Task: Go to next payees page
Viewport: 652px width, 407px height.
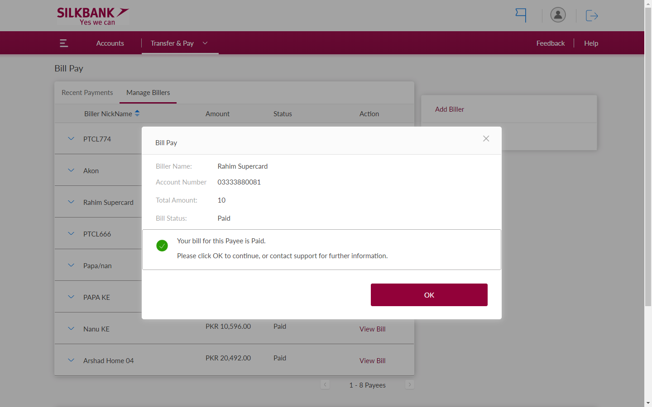Action: [409, 384]
